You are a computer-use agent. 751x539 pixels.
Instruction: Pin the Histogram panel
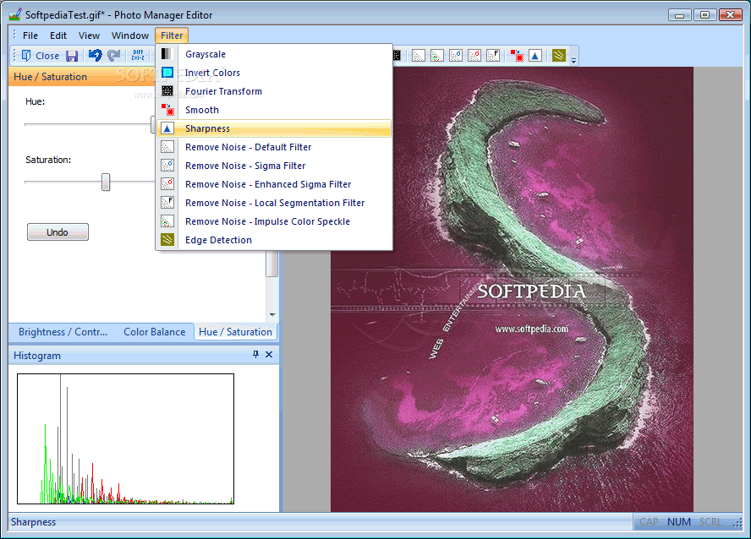[x=255, y=354]
